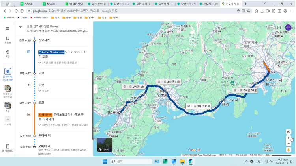Select the 3시간 11분 label near Nagoya

coord(169,82)
